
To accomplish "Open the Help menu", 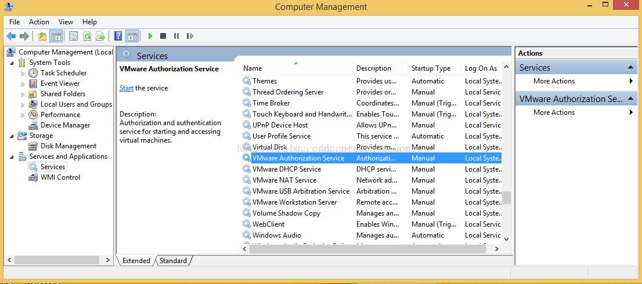I will point(89,22).
